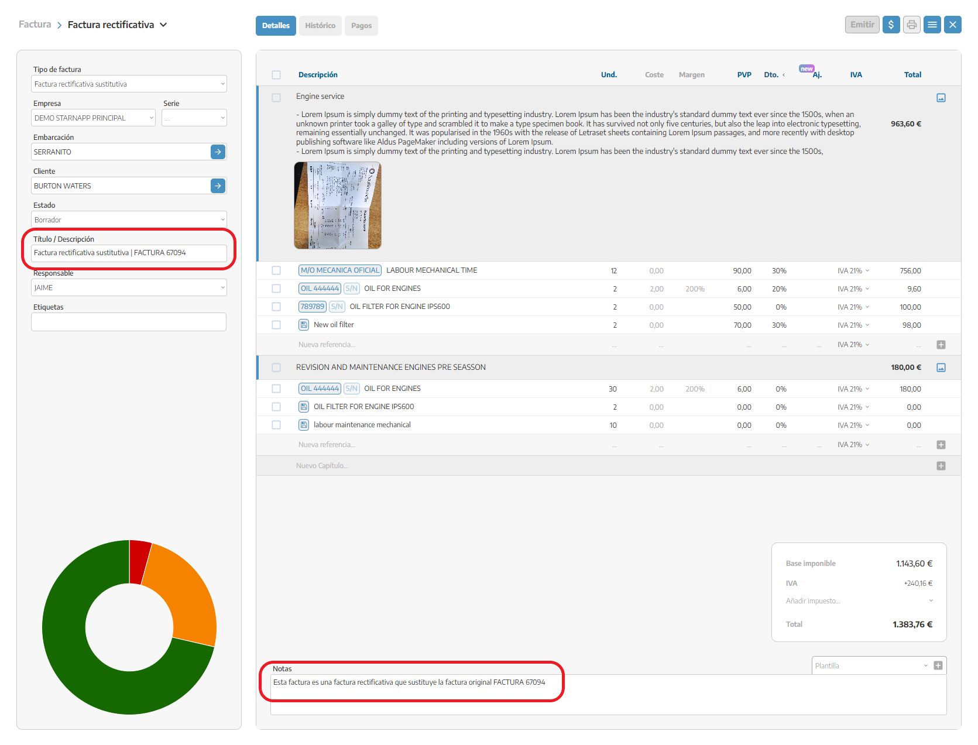
Task: Switch to the Histórico tab
Action: coord(320,26)
